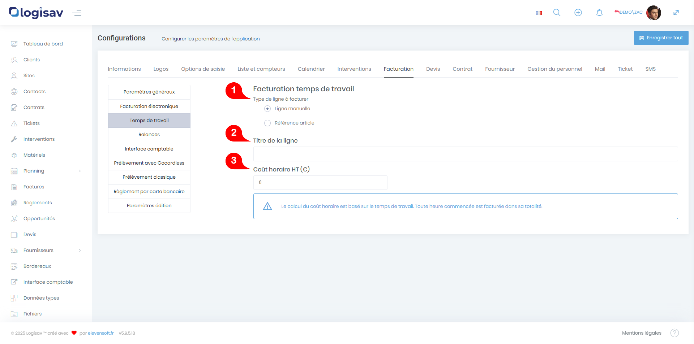
Task: Expand the Fournisseurs sidebar submenu
Action: [x=80, y=251]
